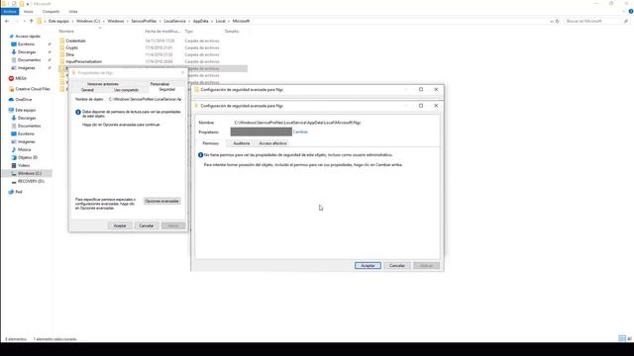Open Descargas under Este equipo
634x356 pixels.
pyautogui.click(x=27, y=118)
